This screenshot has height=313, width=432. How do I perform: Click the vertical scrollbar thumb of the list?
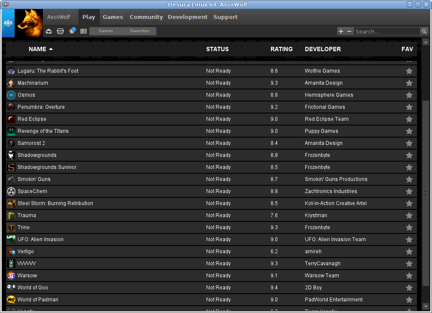[426, 193]
